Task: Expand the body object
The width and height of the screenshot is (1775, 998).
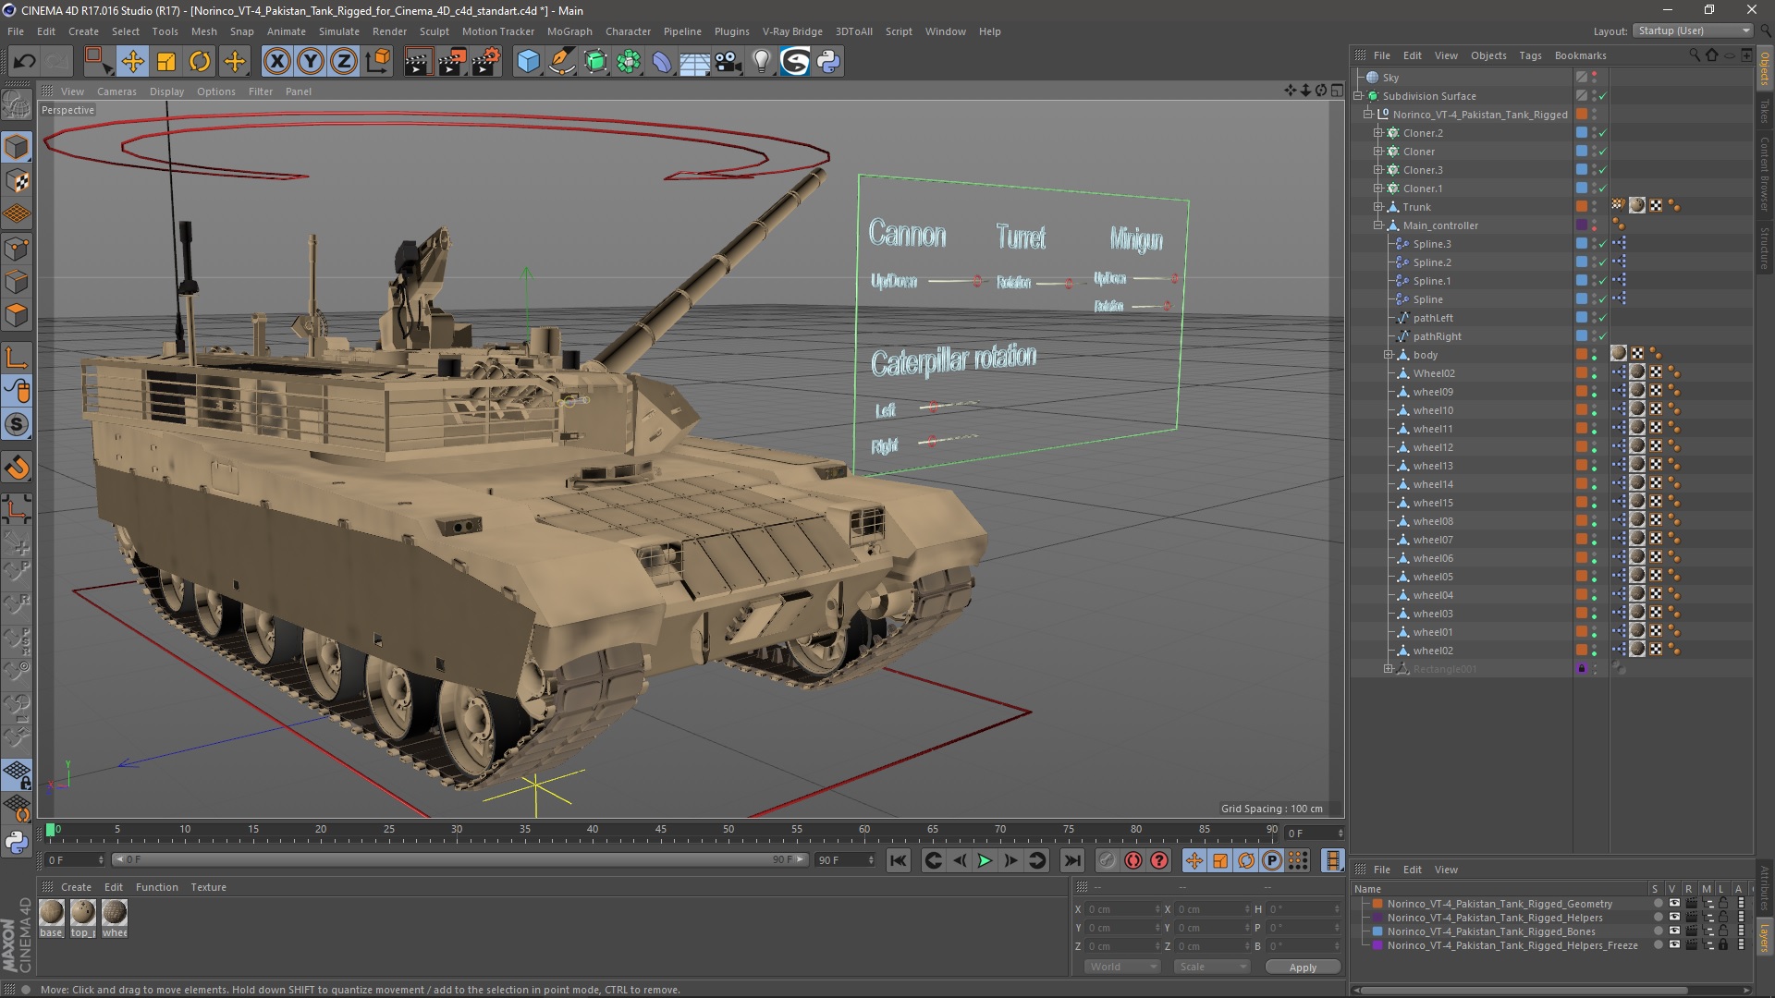Action: click(x=1388, y=355)
